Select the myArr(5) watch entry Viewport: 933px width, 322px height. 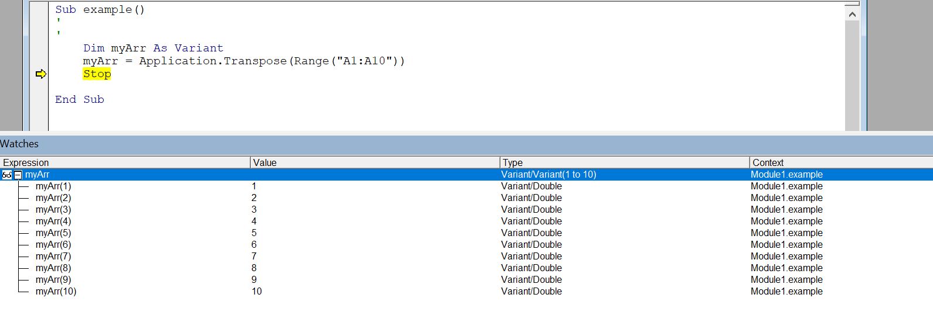53,233
